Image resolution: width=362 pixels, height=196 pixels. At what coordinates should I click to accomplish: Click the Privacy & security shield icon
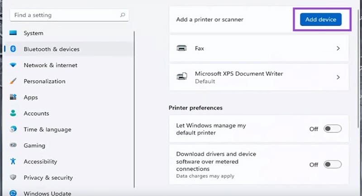pyautogui.click(x=13, y=177)
